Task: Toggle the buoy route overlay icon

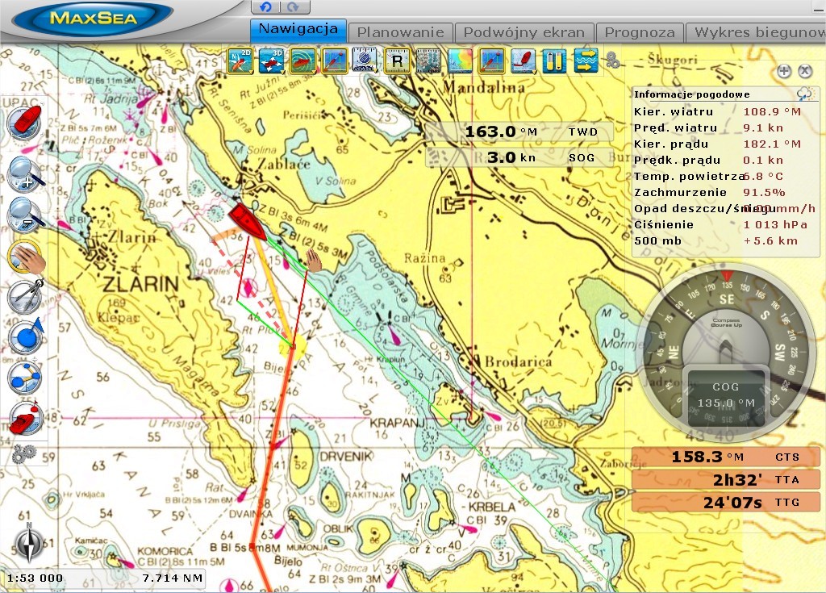Action: coord(491,61)
